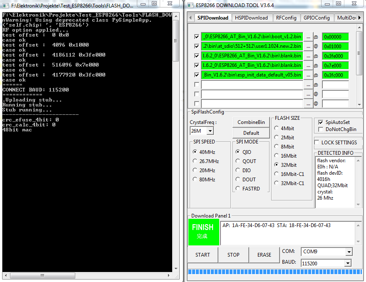Click file list vertical scrollbar thumb
The image size is (366, 282).
tap(359, 54)
